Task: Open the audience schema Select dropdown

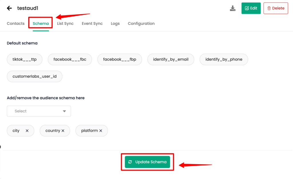Action: 39,111
